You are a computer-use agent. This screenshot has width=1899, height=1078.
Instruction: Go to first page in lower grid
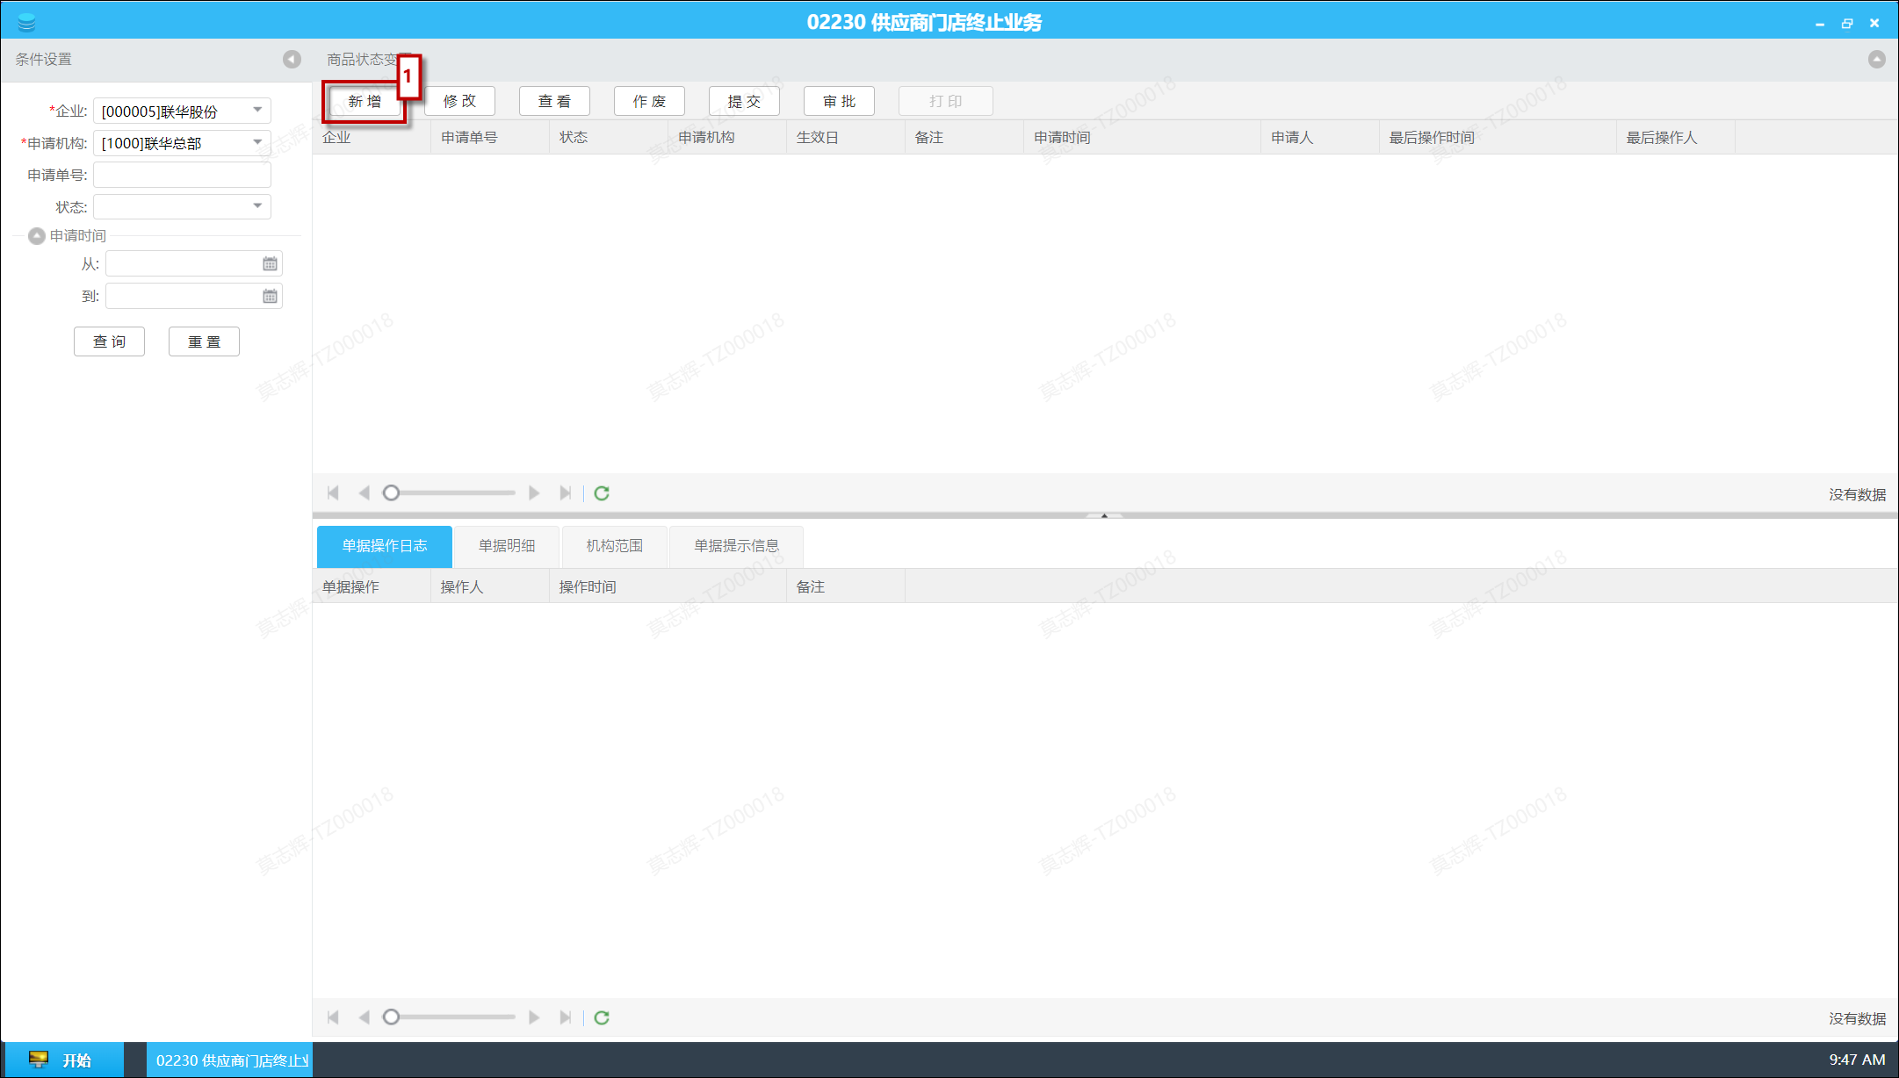pyautogui.click(x=333, y=1017)
